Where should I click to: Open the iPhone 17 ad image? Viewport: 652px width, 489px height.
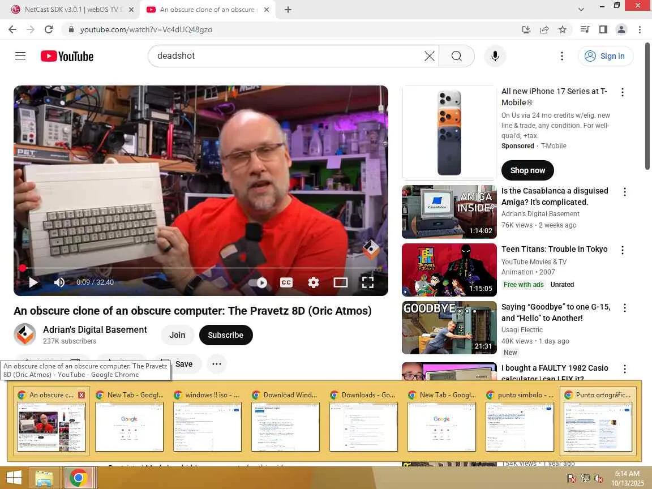(449, 132)
